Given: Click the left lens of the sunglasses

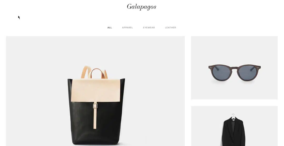Looking at the screenshot, I should [221, 72].
